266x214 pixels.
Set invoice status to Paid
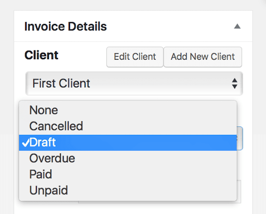pyautogui.click(x=128, y=174)
